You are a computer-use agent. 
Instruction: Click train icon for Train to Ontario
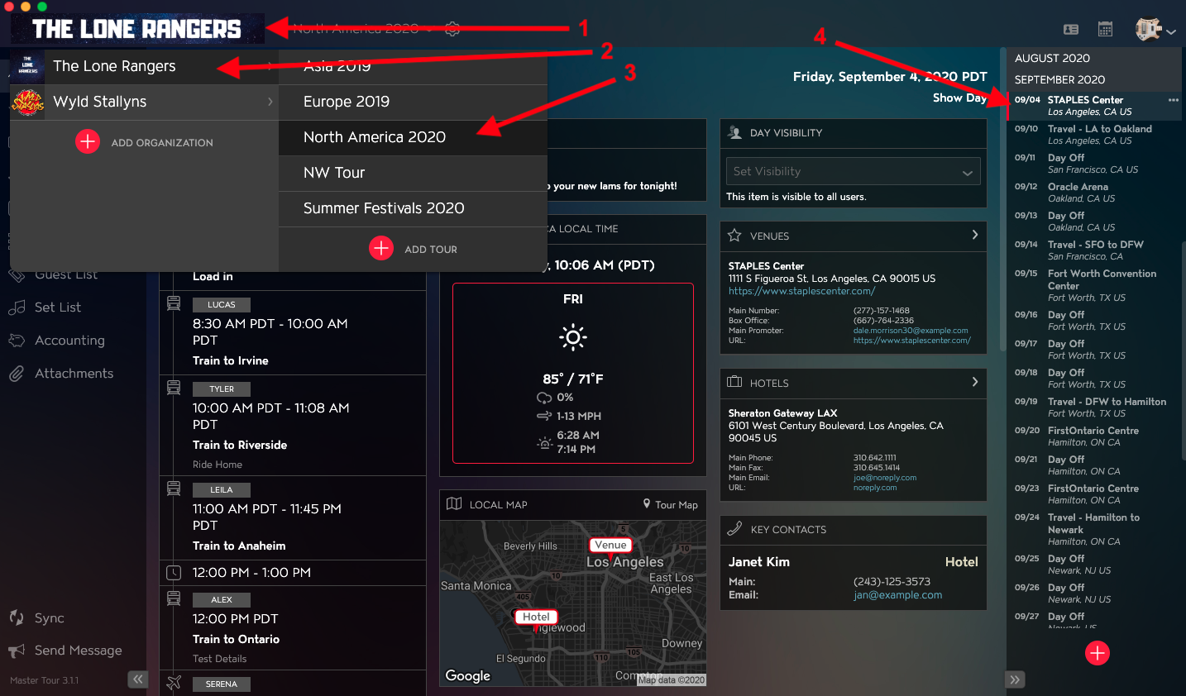click(174, 598)
